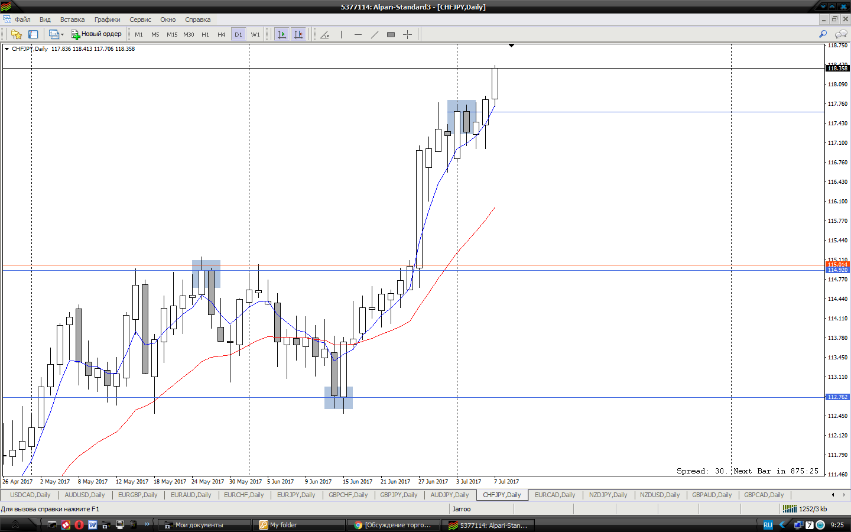Screen dimensions: 851x532
Task: Switch to GBPAUD,Daily chart tab
Action: (x=712, y=495)
